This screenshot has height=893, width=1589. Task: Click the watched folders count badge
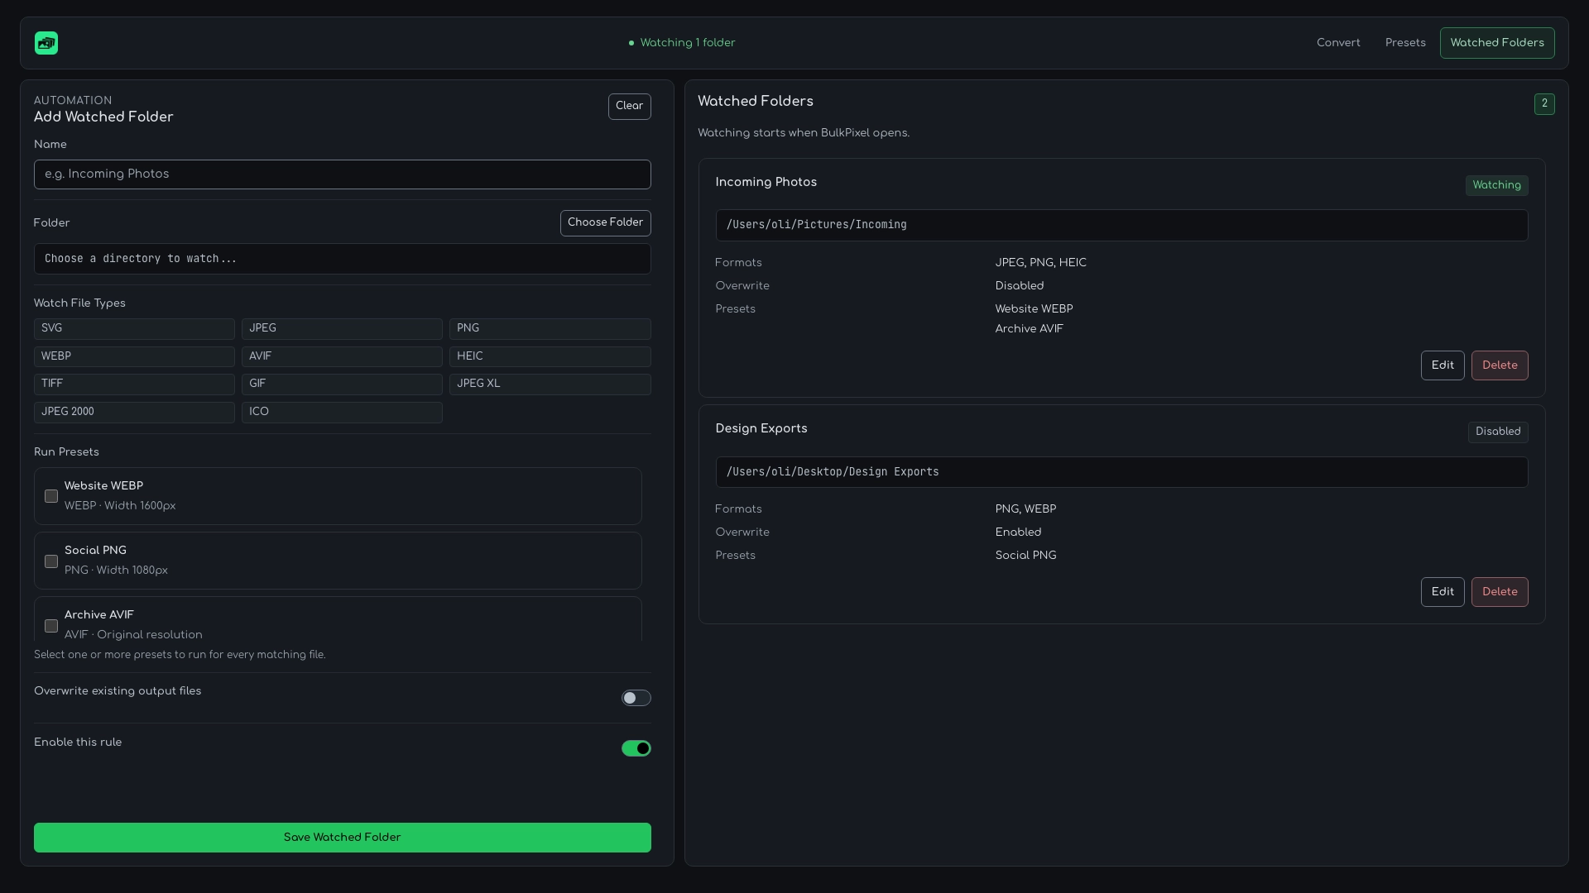[x=1544, y=104]
